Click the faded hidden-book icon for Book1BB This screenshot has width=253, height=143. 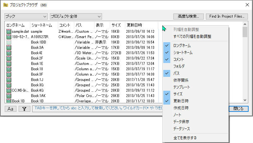9,42
